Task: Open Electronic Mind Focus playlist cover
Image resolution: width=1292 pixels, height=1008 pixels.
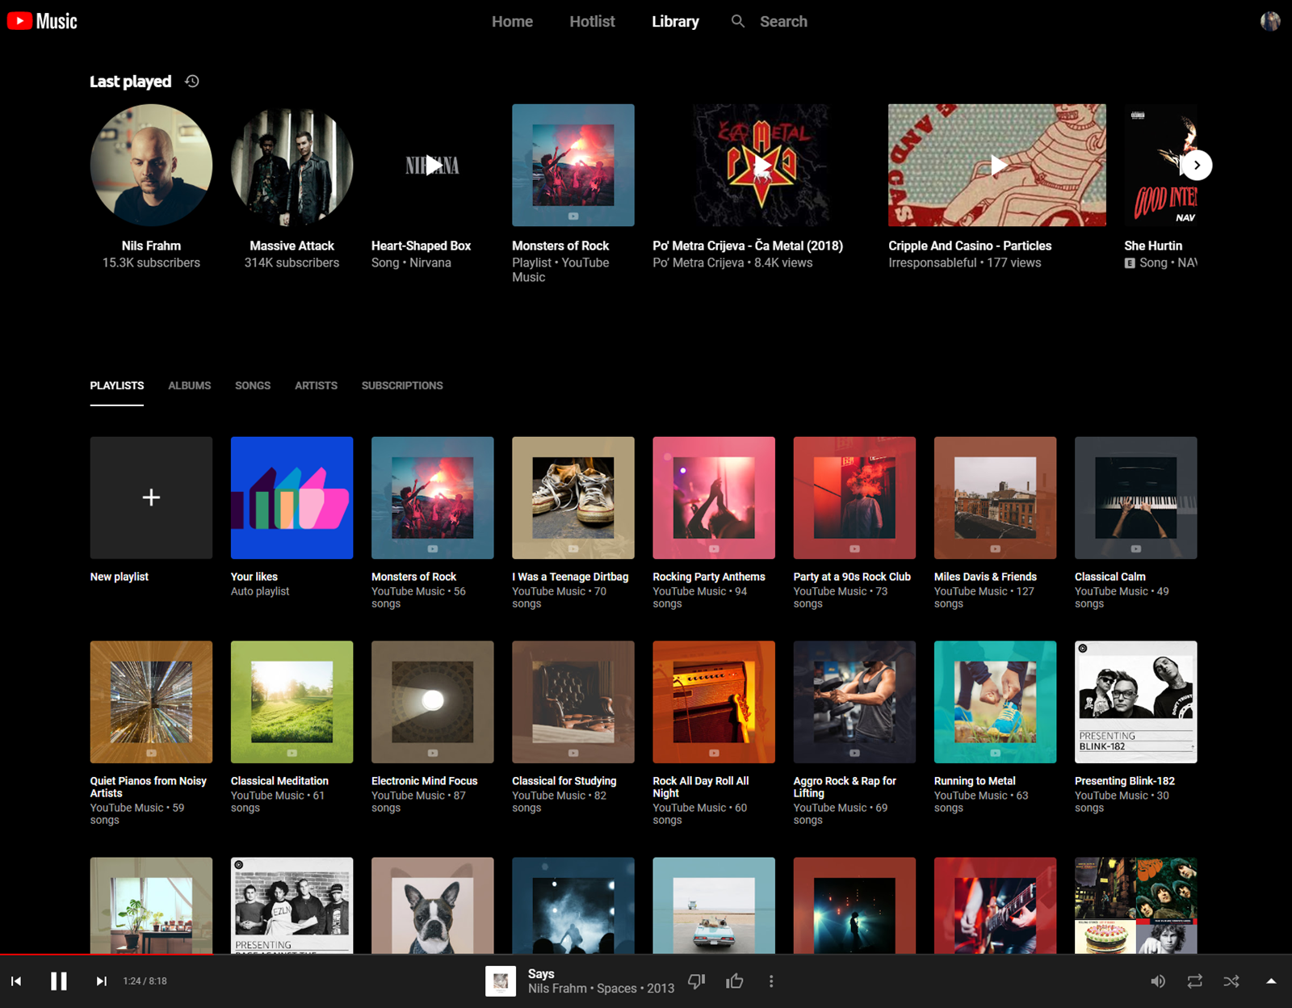Action: click(432, 702)
